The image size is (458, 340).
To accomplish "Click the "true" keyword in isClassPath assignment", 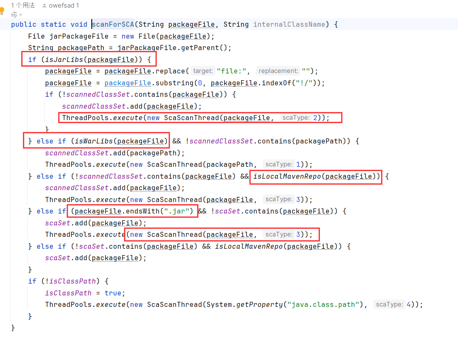I will (113, 293).
